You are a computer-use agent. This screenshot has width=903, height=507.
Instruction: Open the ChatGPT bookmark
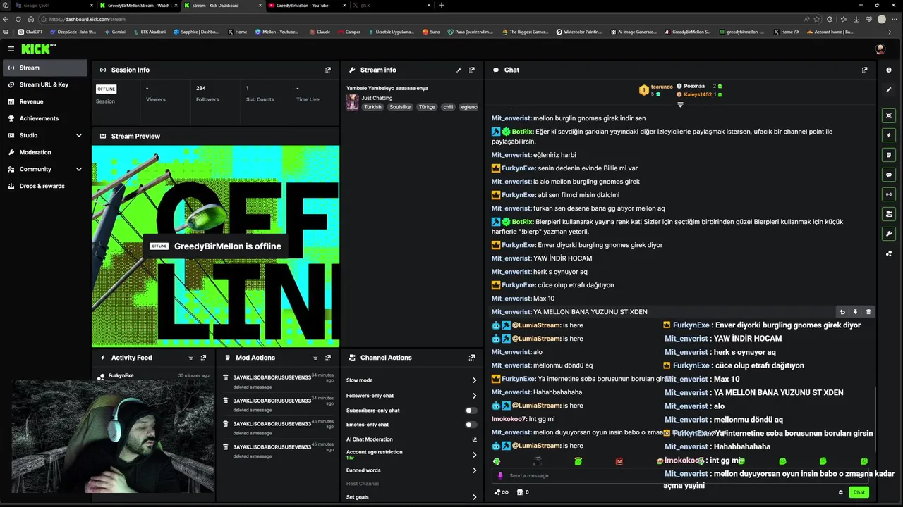coord(30,32)
